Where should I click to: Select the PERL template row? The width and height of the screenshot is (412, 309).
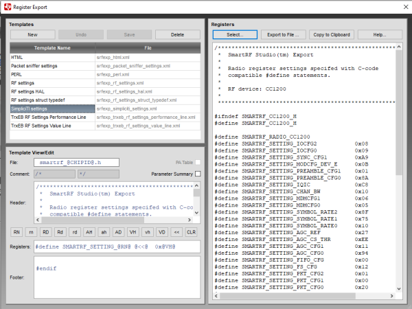click(105, 75)
